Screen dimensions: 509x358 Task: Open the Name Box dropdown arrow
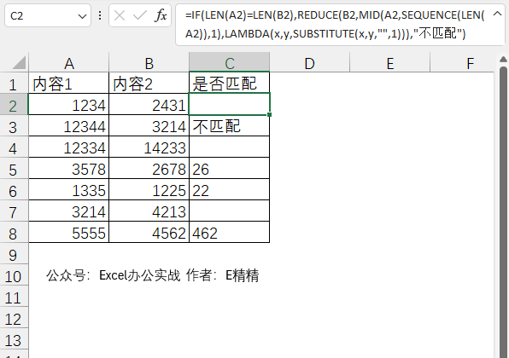pyautogui.click(x=82, y=16)
